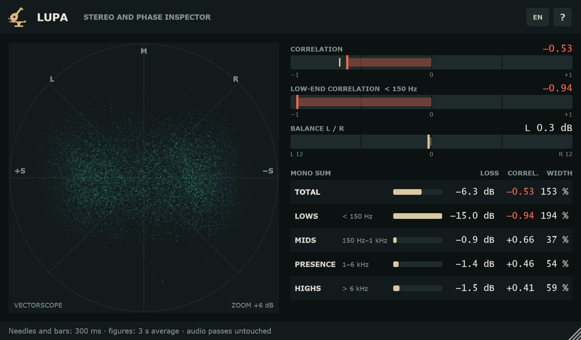This screenshot has height=340, width=581.
Task: Select the TOTAL mono sum row
Action: coord(431,192)
